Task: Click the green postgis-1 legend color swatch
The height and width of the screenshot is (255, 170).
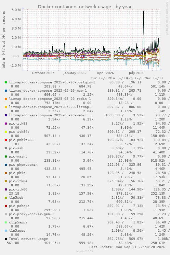Action: click(6, 82)
